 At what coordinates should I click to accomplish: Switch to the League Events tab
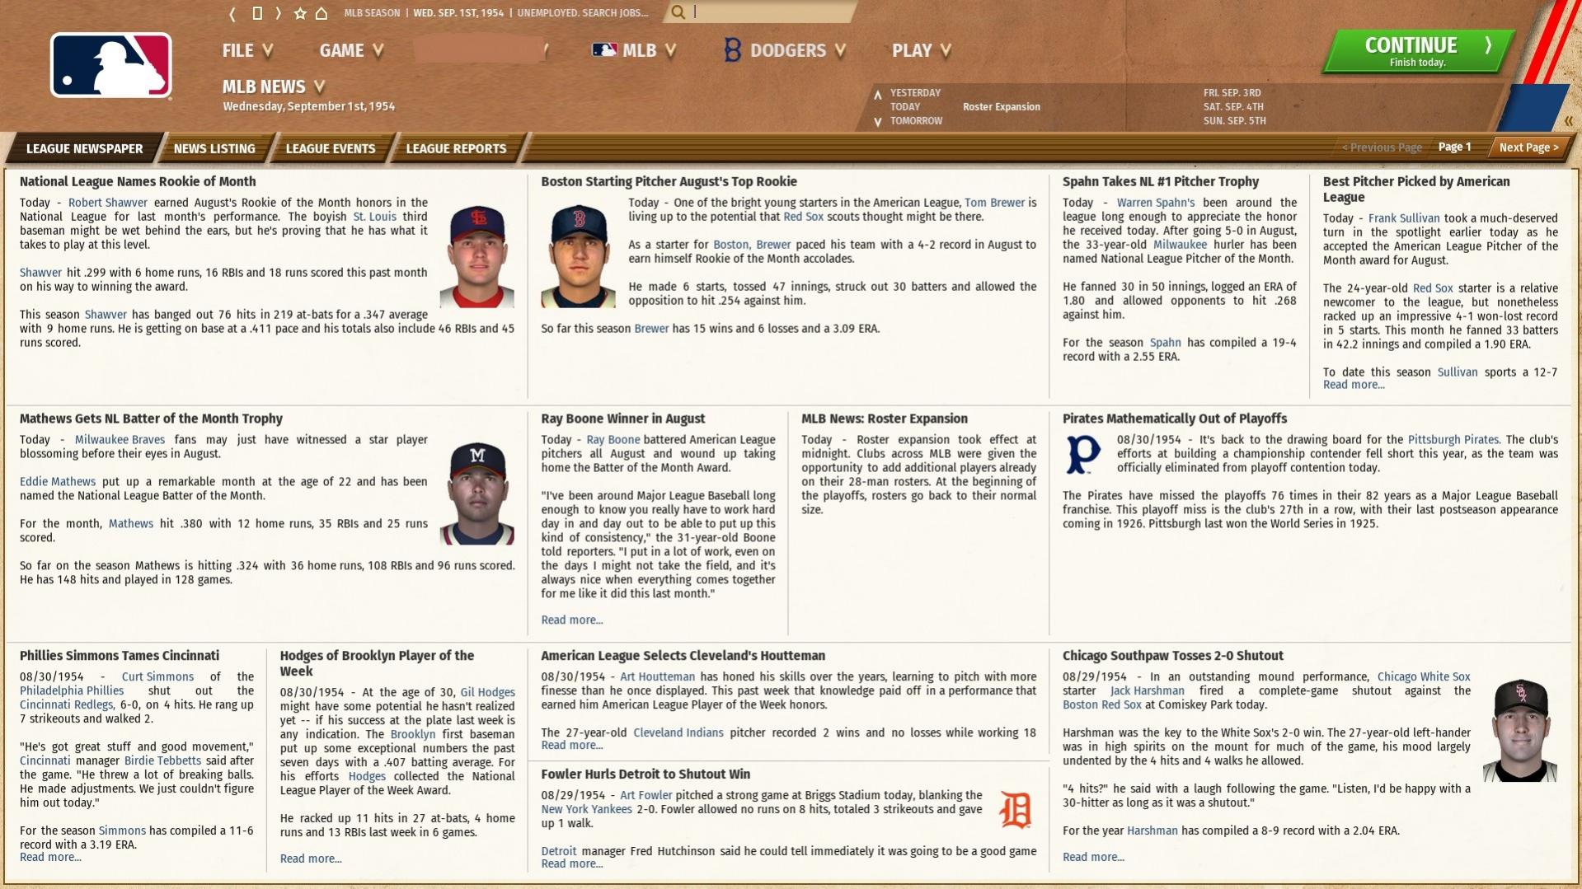coord(331,148)
